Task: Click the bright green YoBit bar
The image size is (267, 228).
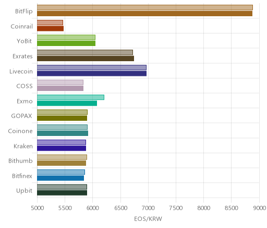Action: point(66,43)
